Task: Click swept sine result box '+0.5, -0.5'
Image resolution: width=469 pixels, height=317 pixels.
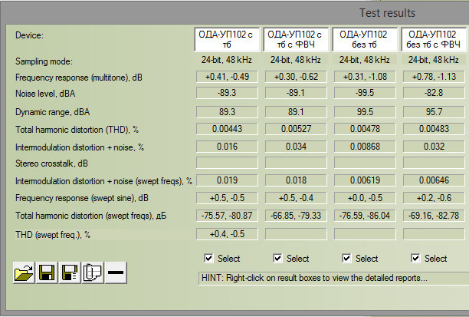Action: (227, 198)
